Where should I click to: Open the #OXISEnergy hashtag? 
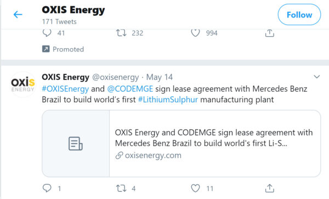pos(65,89)
